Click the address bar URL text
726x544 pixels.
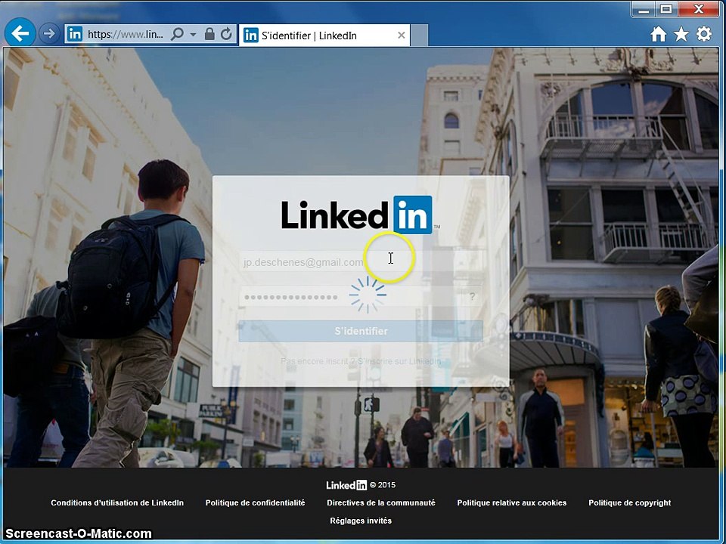pos(125,34)
